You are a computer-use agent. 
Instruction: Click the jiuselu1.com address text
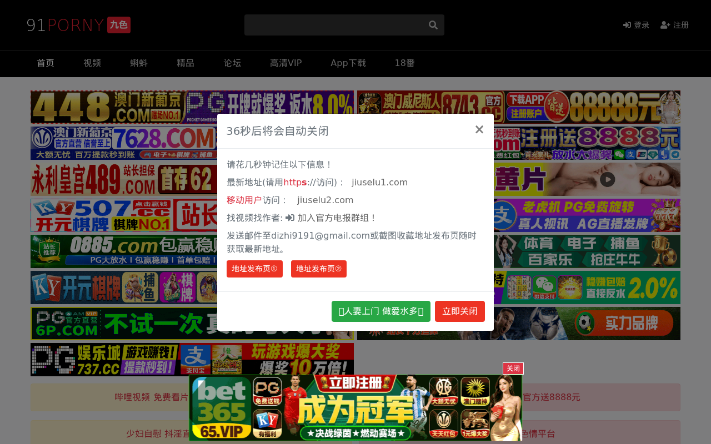(380, 183)
